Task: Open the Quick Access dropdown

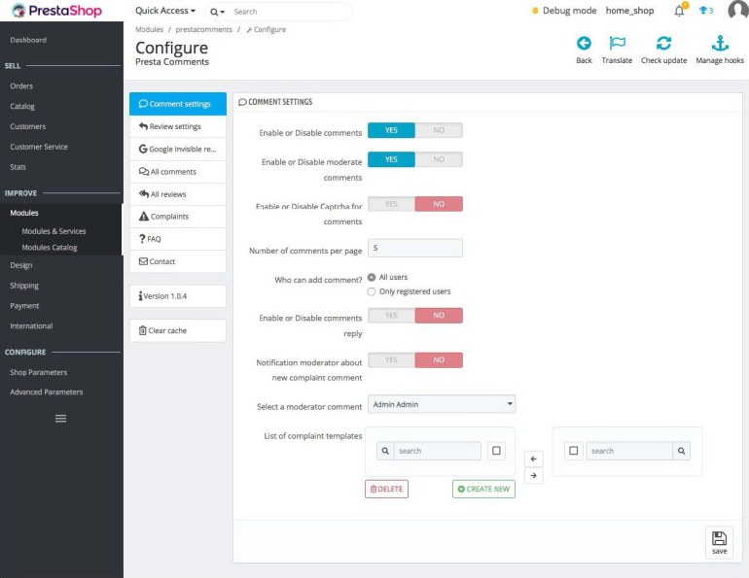Action: 165,11
